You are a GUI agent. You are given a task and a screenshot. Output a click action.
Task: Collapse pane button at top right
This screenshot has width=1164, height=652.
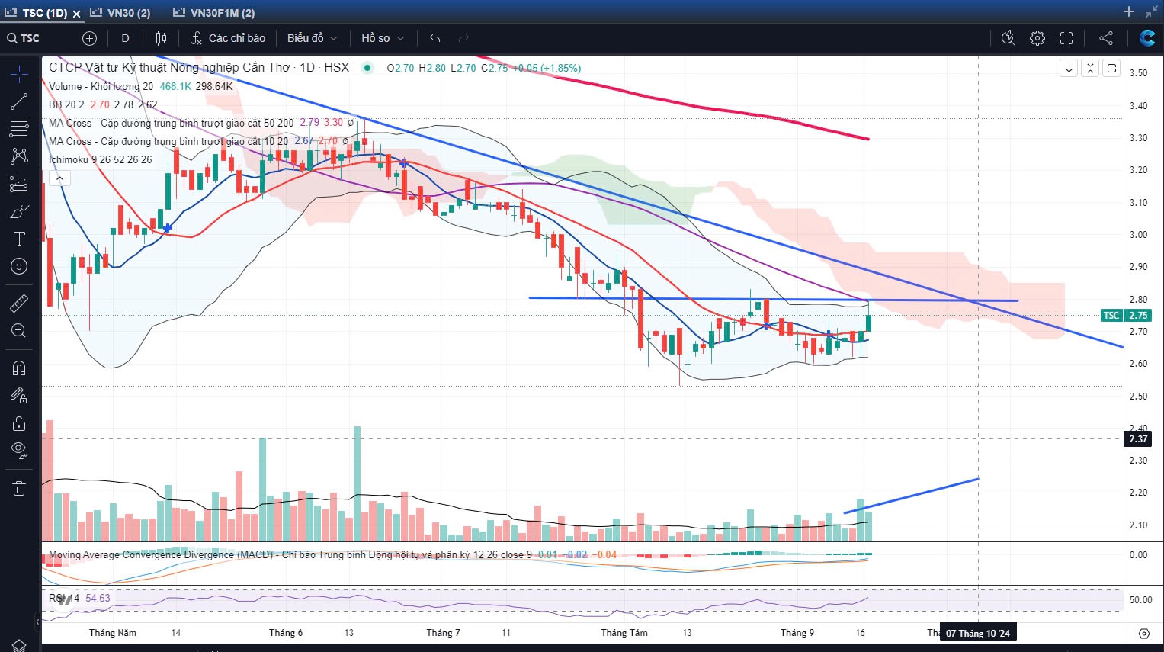[x=1090, y=69]
